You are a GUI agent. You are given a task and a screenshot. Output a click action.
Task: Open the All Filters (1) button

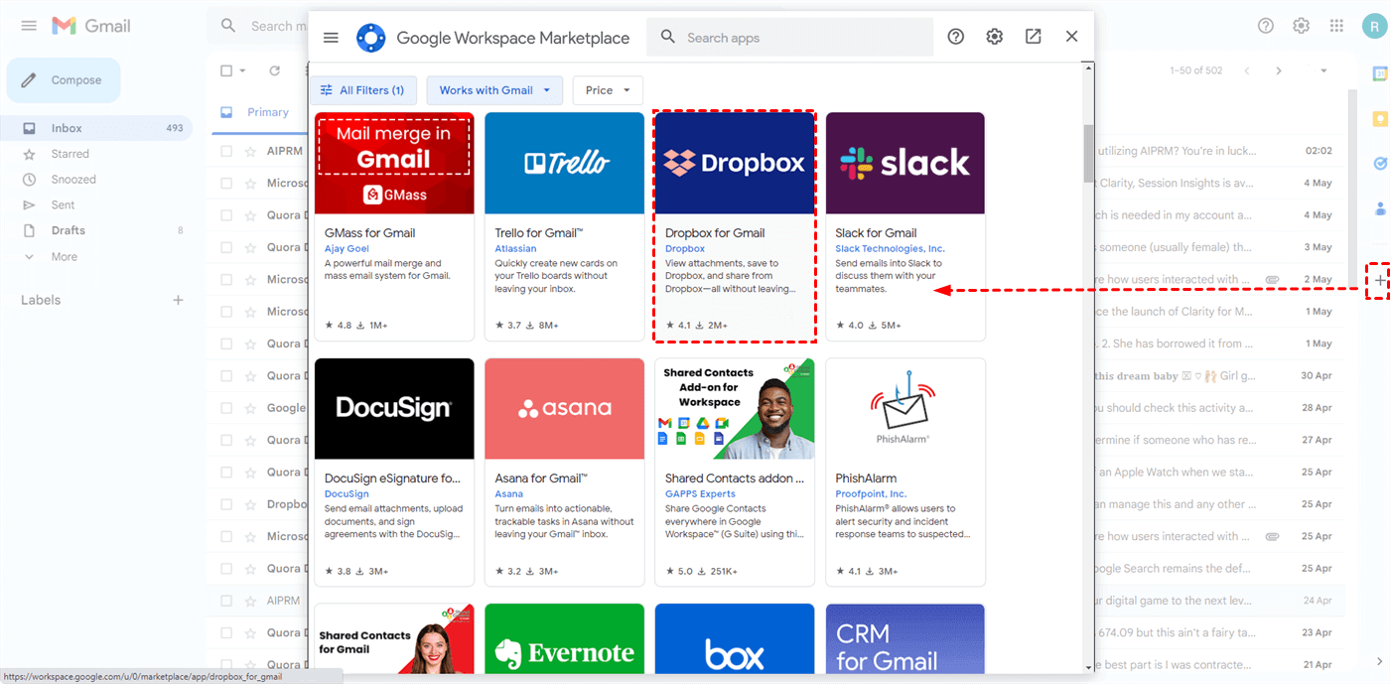tap(362, 90)
